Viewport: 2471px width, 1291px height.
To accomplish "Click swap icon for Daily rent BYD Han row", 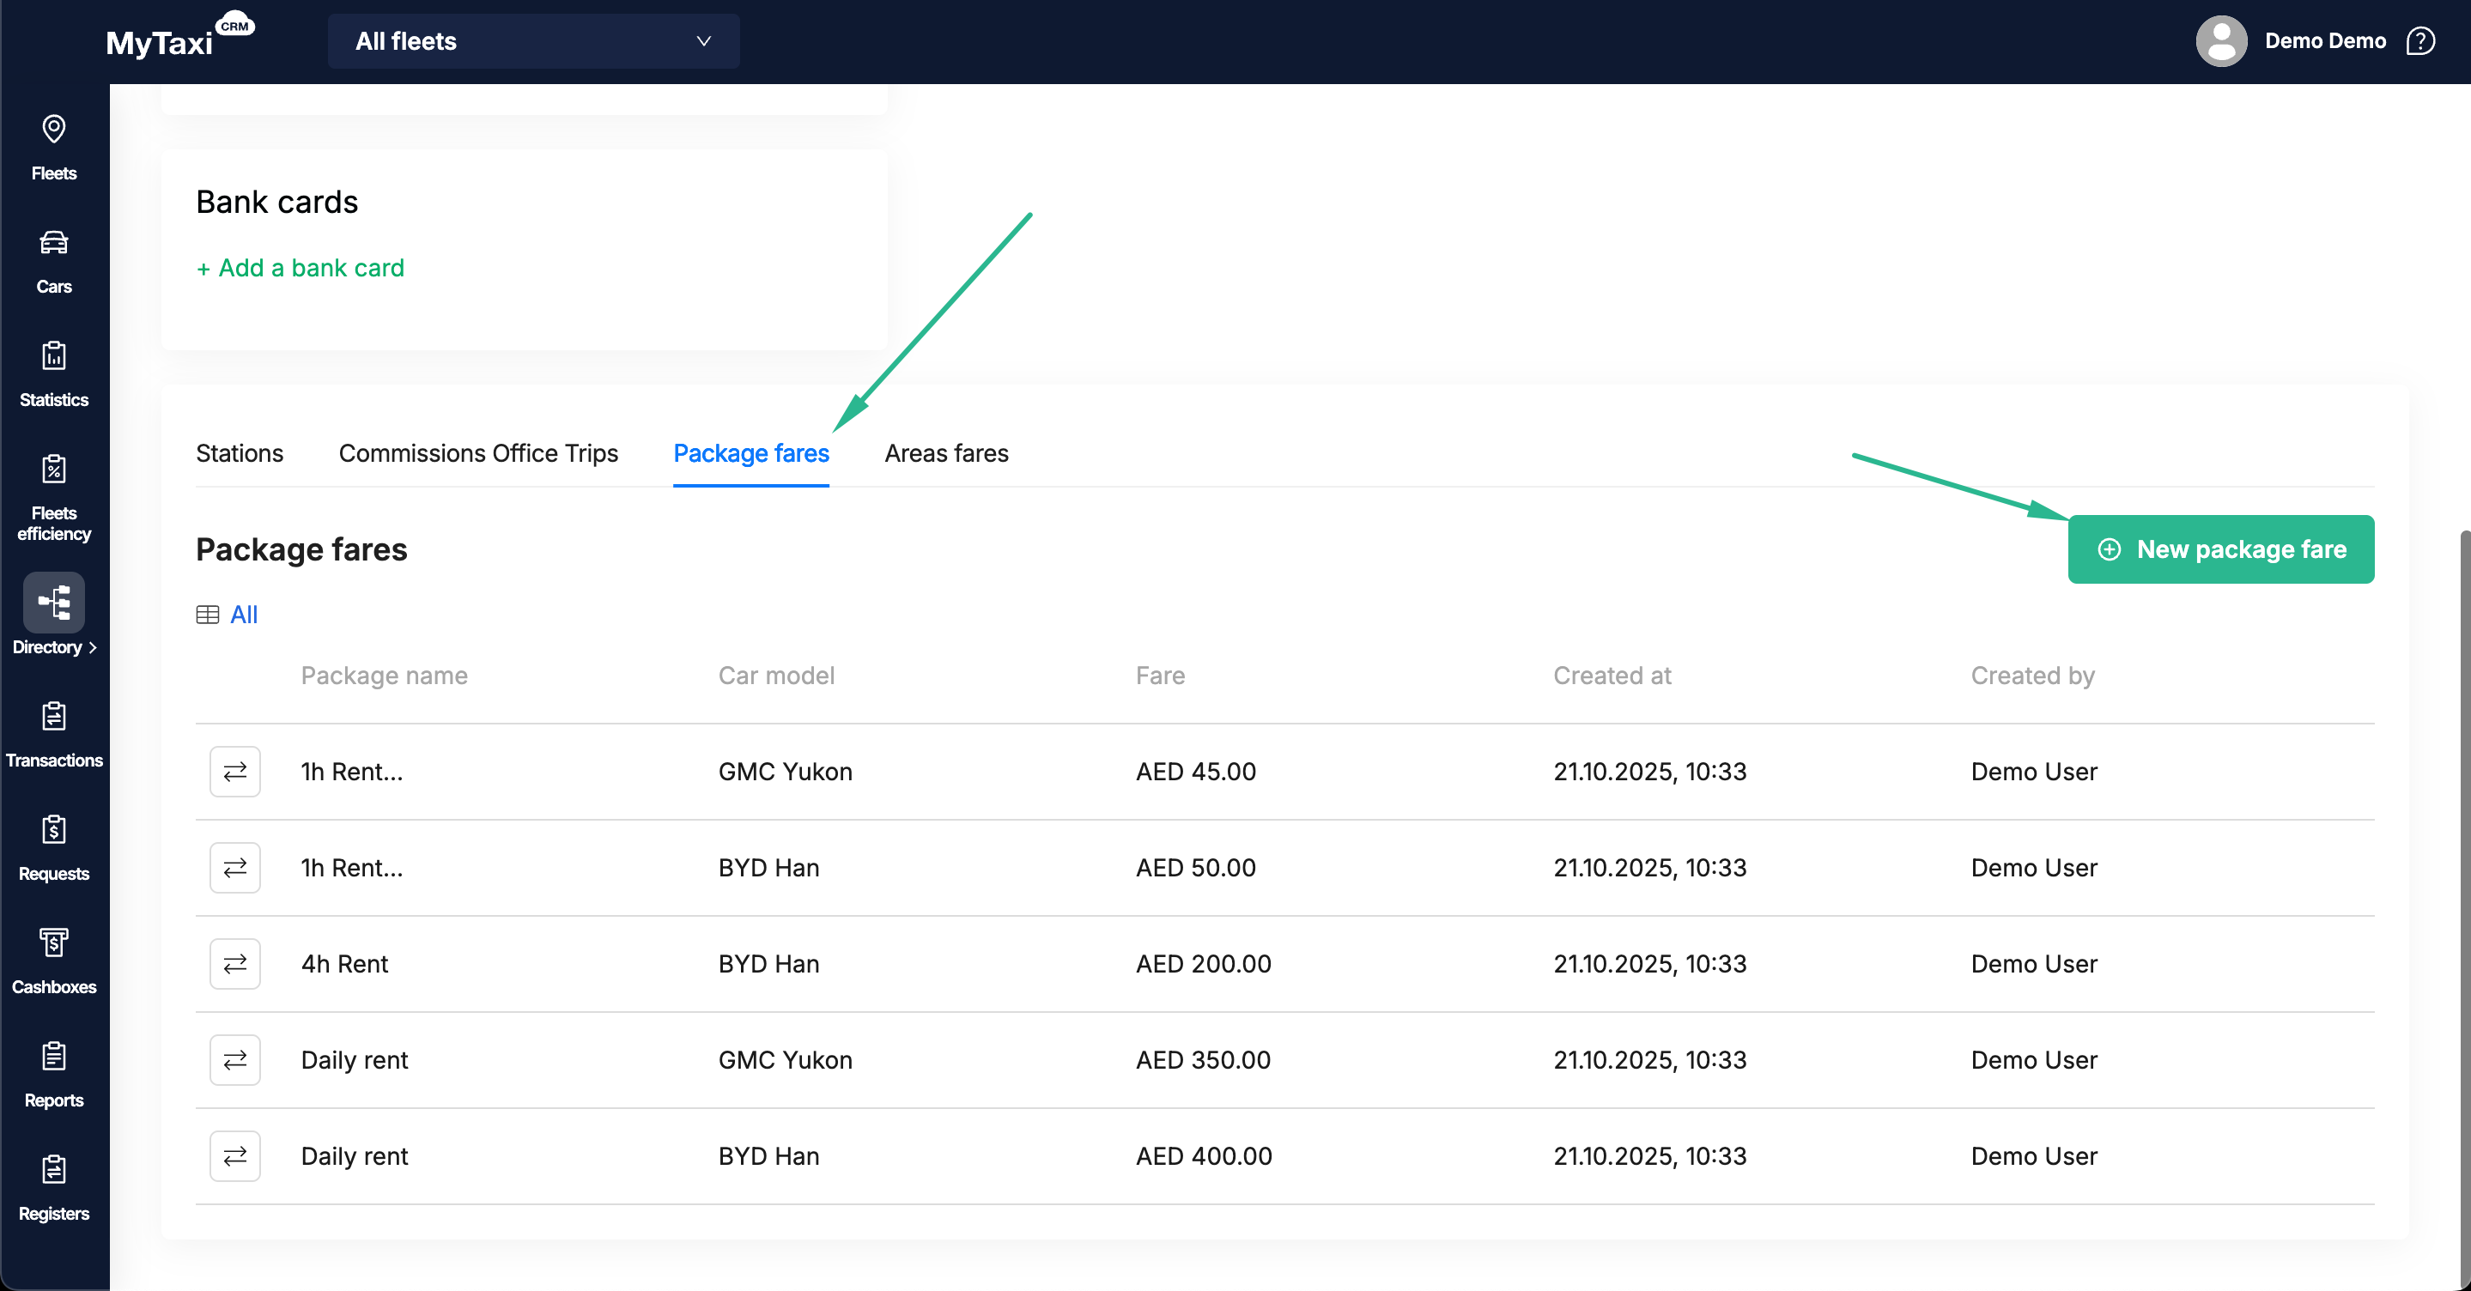I will click(x=235, y=1155).
